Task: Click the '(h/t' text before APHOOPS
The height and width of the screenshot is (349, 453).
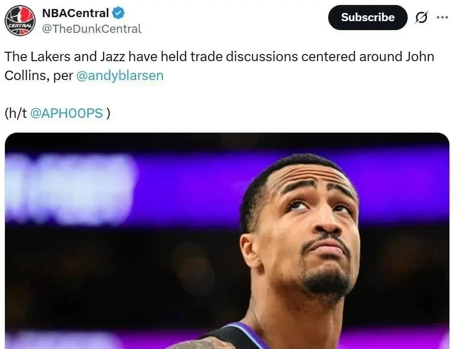Action: click(x=16, y=113)
